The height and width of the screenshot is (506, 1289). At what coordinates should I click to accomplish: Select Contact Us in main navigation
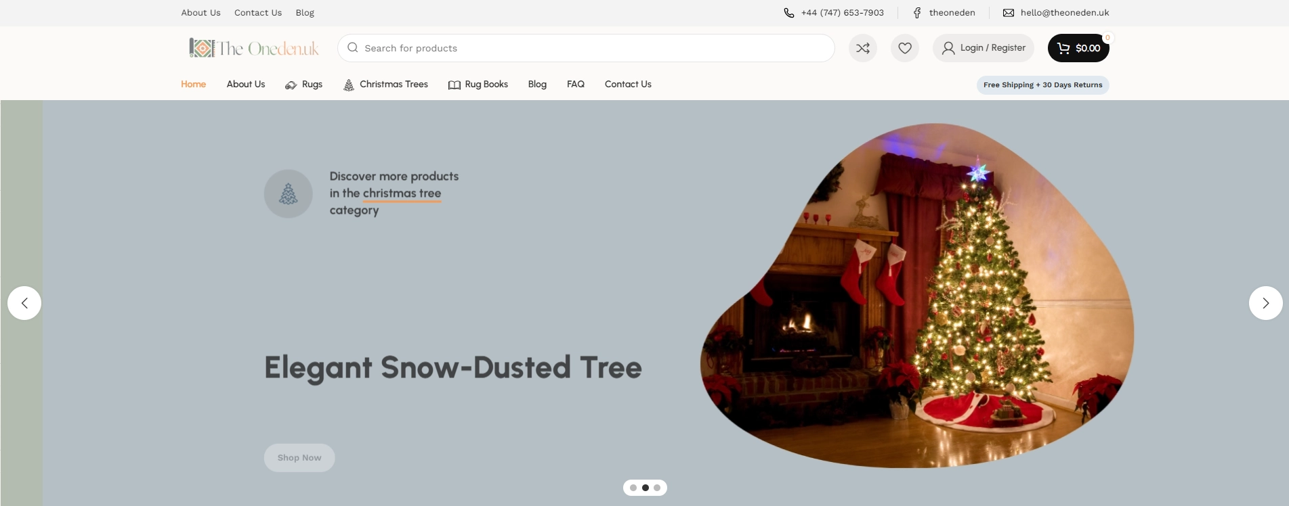[628, 84]
